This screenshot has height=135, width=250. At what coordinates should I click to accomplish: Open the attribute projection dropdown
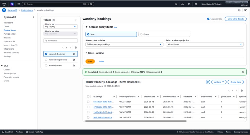[205, 44]
